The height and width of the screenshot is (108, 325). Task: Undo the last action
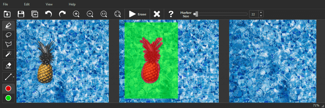[x=48, y=14]
